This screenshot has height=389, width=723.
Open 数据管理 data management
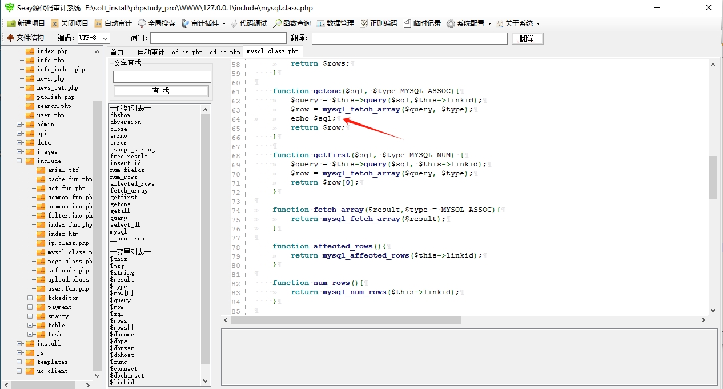point(335,23)
